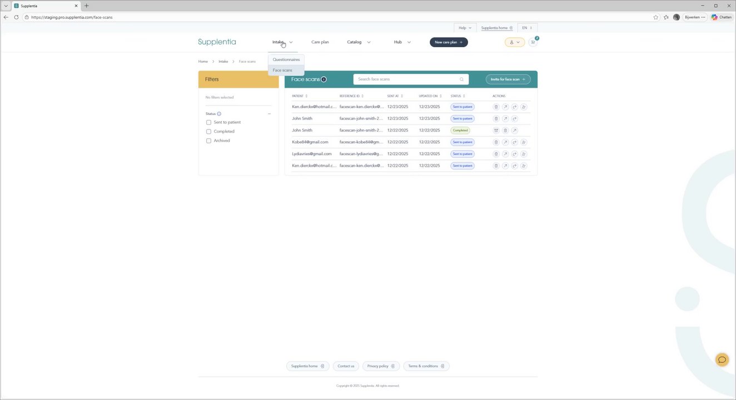Focus the Search face scans field
736x400 pixels.
[x=411, y=79]
